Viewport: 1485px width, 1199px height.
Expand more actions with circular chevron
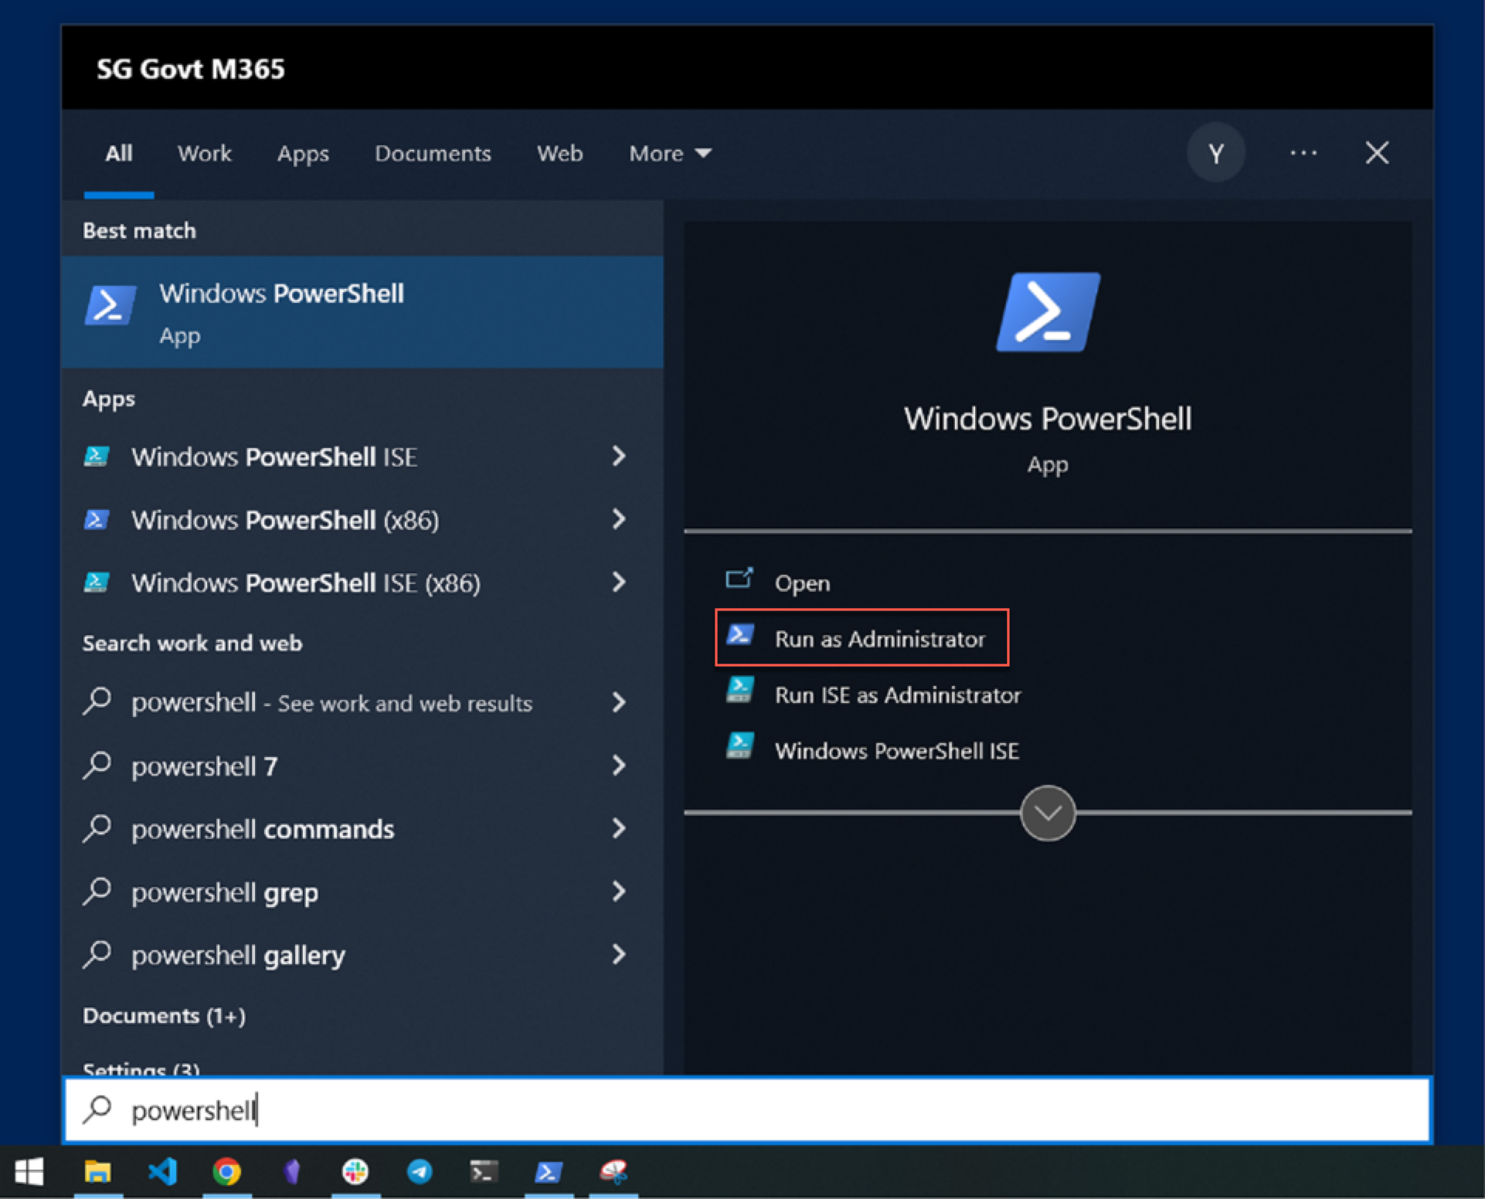point(1047,813)
